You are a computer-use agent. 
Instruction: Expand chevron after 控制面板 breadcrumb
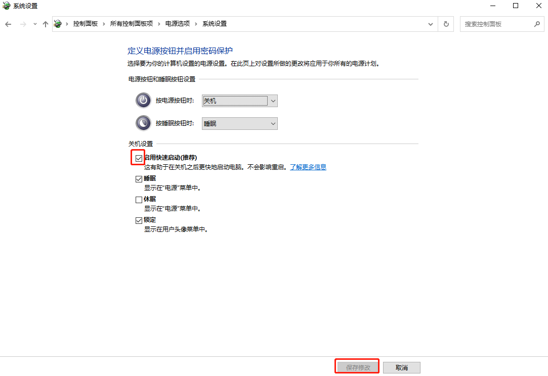[104, 24]
